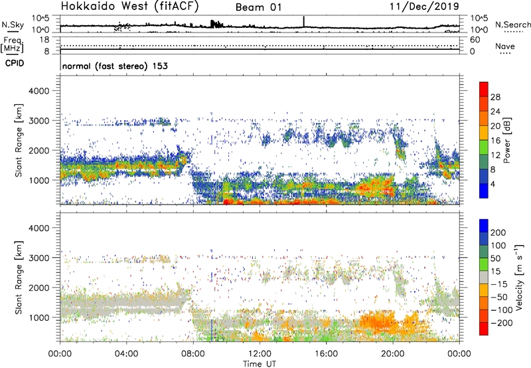Click the "08:00" time tick label
The image size is (531, 368).
[193, 354]
